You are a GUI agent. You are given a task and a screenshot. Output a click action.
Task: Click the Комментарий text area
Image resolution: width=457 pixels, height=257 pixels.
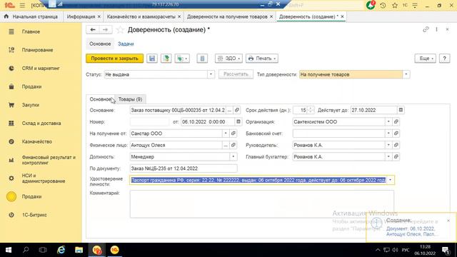(262, 204)
